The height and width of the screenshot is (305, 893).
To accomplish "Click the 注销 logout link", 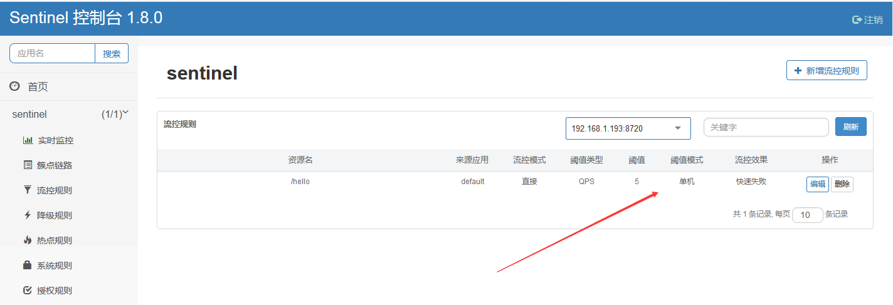I will click(x=867, y=19).
